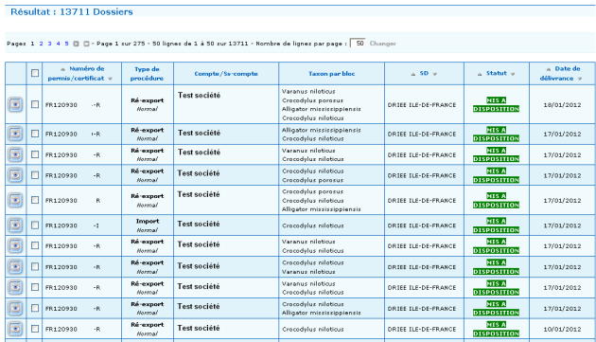The height and width of the screenshot is (342, 596).
Task: Click the SD column header label
Action: tap(424, 73)
